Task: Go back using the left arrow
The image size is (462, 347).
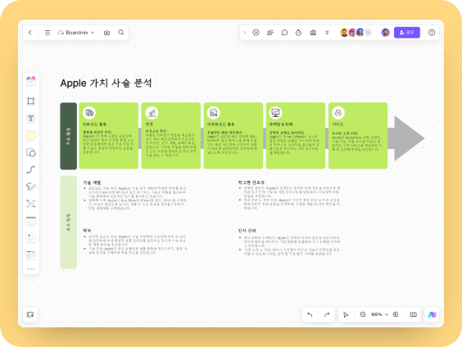Action: tap(30, 33)
